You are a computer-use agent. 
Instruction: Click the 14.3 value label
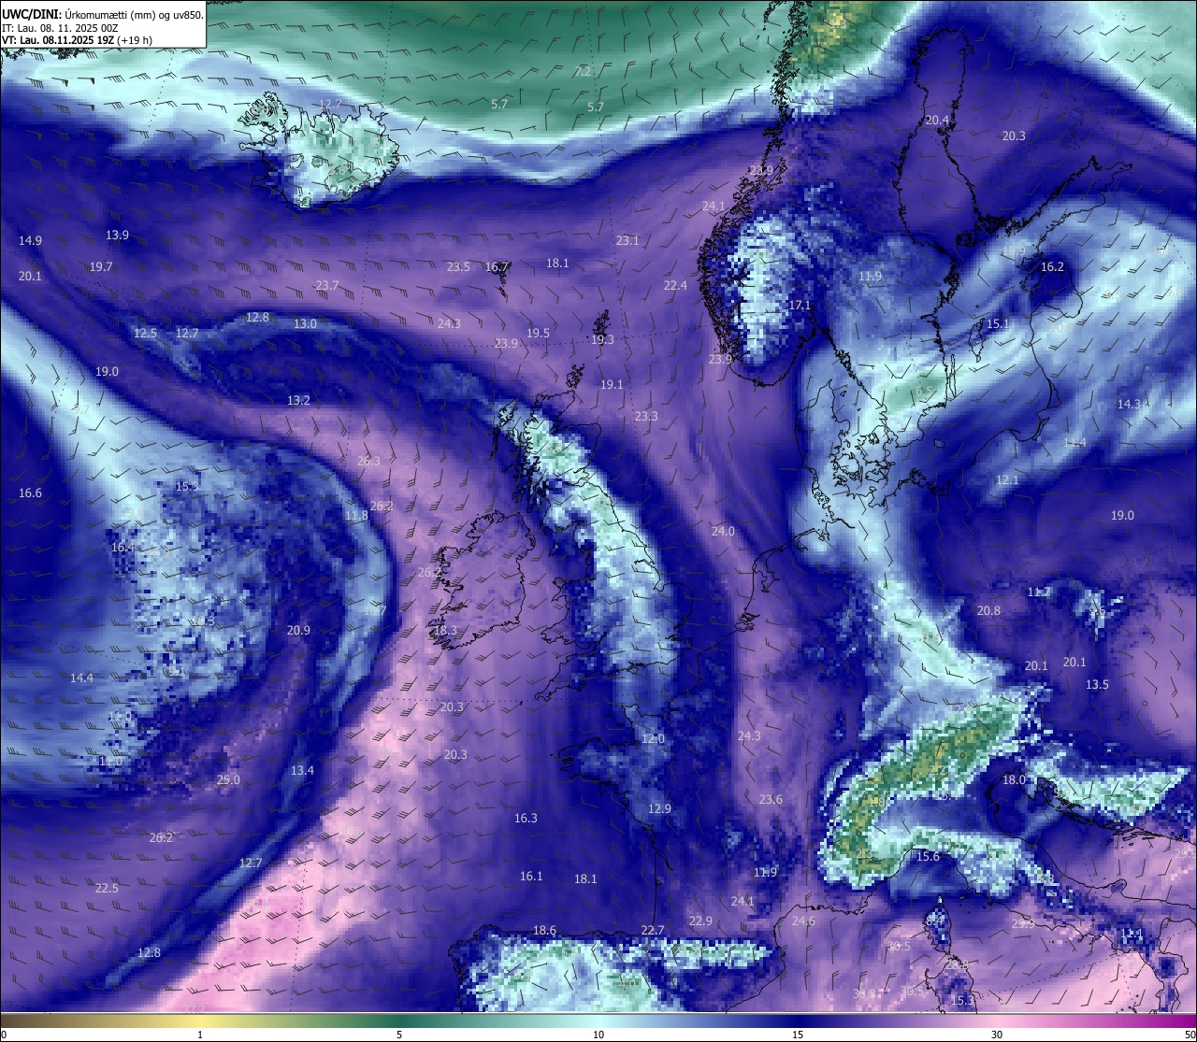(1129, 404)
